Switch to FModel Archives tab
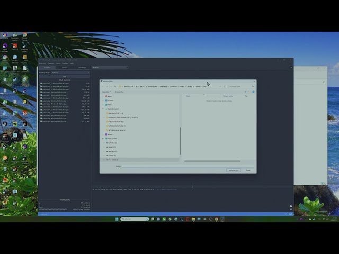 click(47, 68)
